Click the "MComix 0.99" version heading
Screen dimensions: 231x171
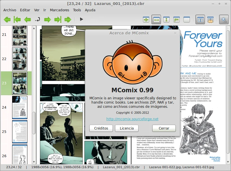(133, 90)
